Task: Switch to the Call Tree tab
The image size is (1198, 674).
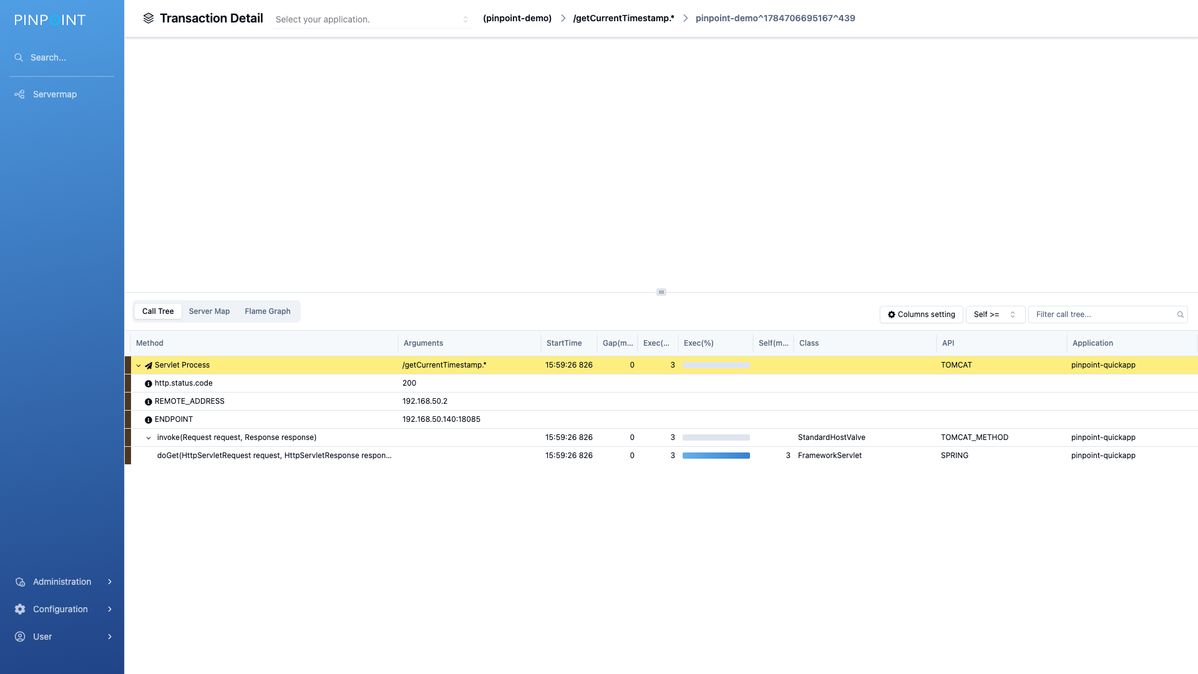Action: click(x=158, y=311)
